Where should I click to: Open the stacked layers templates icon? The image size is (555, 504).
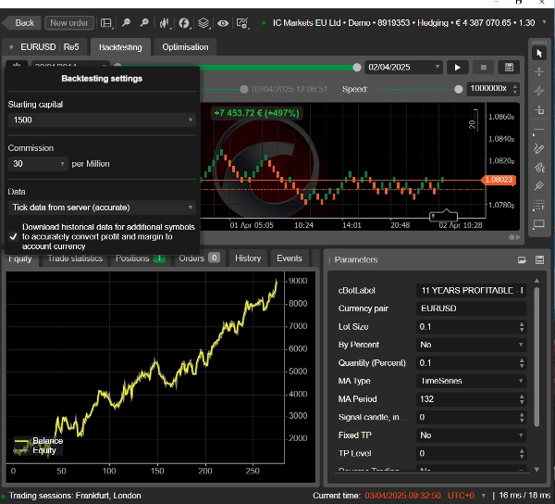pyautogui.click(x=203, y=23)
